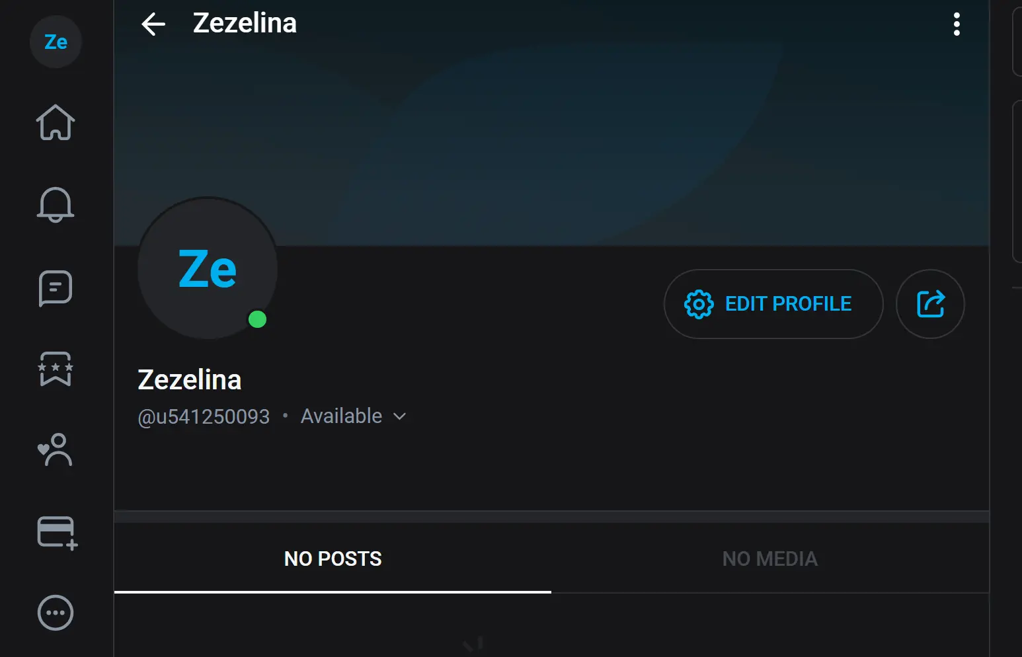Click the large Ze profile avatar
Screen dimensions: 1022x657
(207, 268)
